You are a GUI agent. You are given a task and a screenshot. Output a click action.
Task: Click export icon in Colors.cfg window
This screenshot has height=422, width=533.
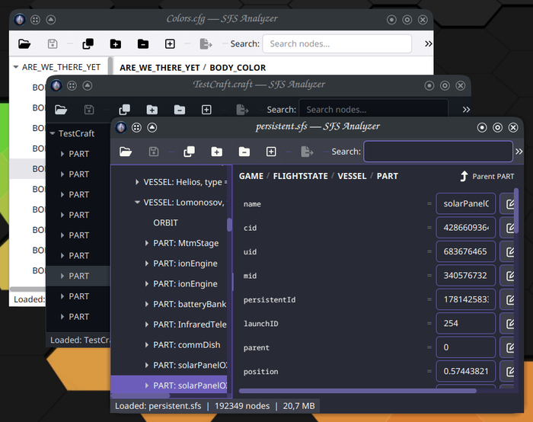pos(206,44)
